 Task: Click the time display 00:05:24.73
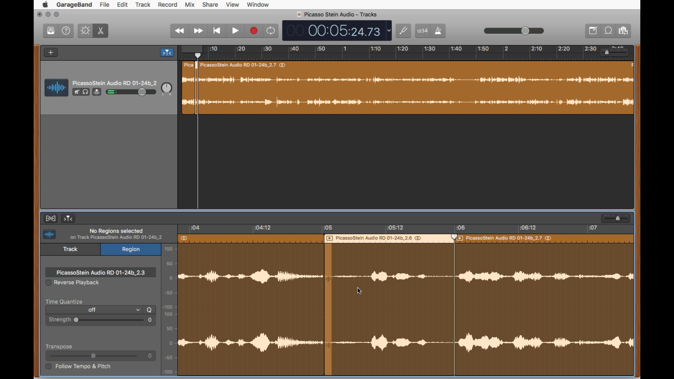coord(337,31)
